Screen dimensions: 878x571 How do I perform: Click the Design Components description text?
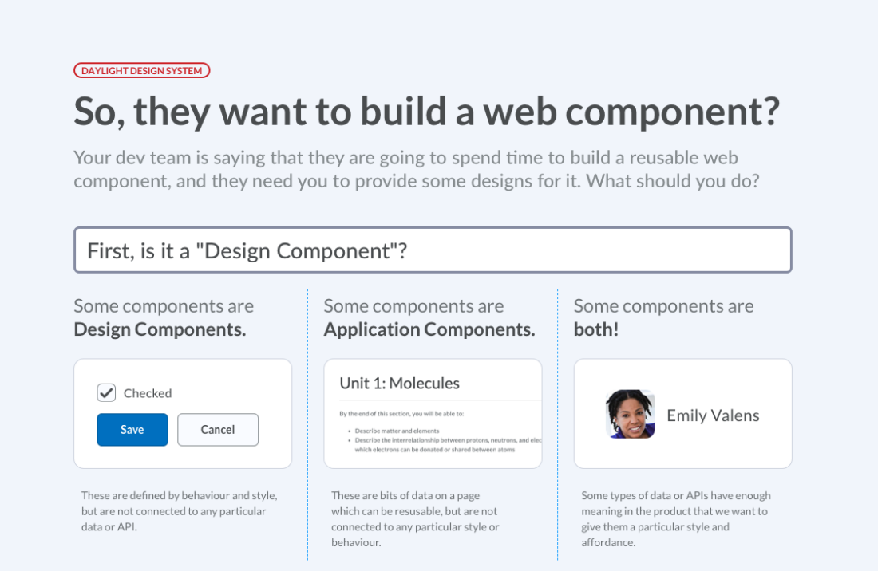pos(179,511)
